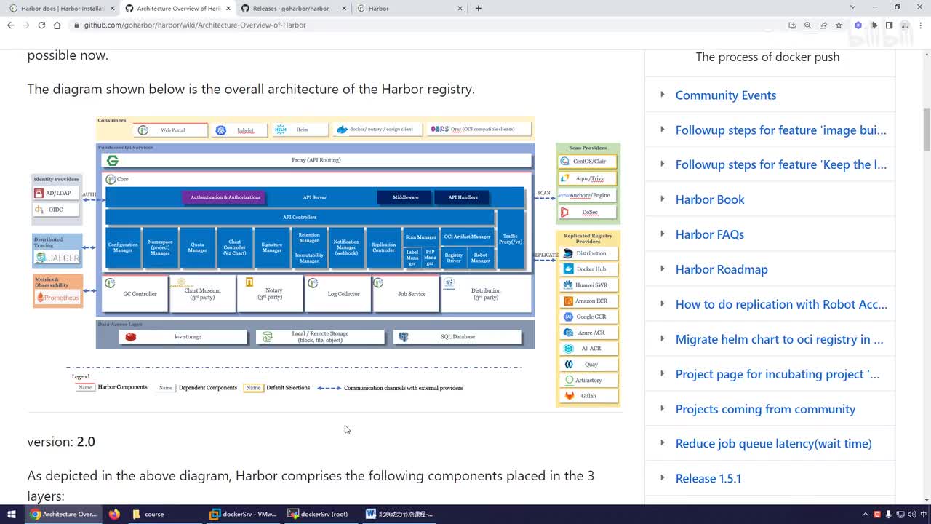Click the red C tray icon
Viewport: 931px width, 524px height.
point(877,514)
